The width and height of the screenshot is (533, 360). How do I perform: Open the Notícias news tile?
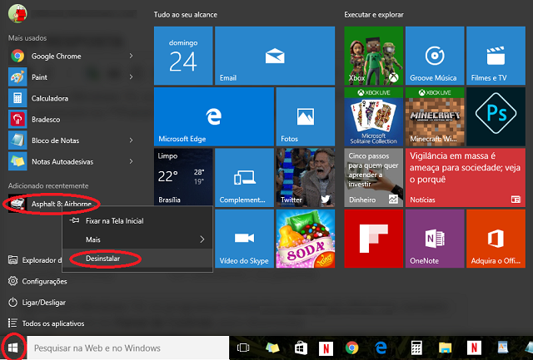[x=466, y=177]
